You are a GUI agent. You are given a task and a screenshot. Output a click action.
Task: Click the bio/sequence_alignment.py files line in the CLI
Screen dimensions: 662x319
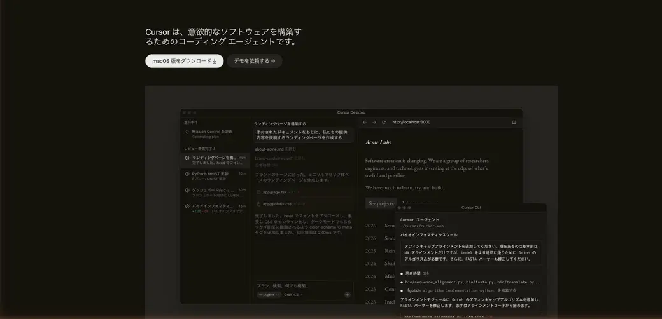[470, 282]
